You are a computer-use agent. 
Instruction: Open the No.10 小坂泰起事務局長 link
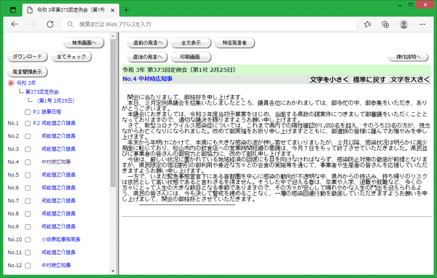tap(60, 239)
